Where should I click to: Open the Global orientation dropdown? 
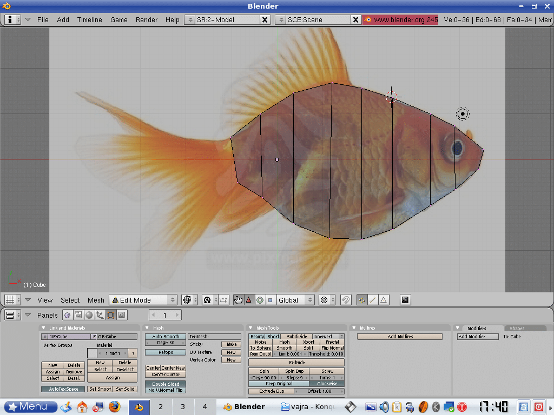click(x=295, y=300)
